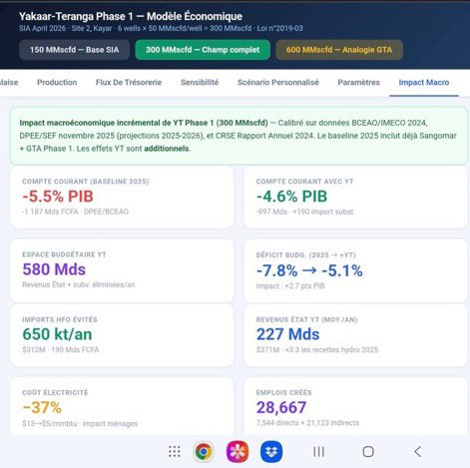Click the 650 kt/an HFO imports value
Viewport: 470px width, 468px height.
(57, 334)
